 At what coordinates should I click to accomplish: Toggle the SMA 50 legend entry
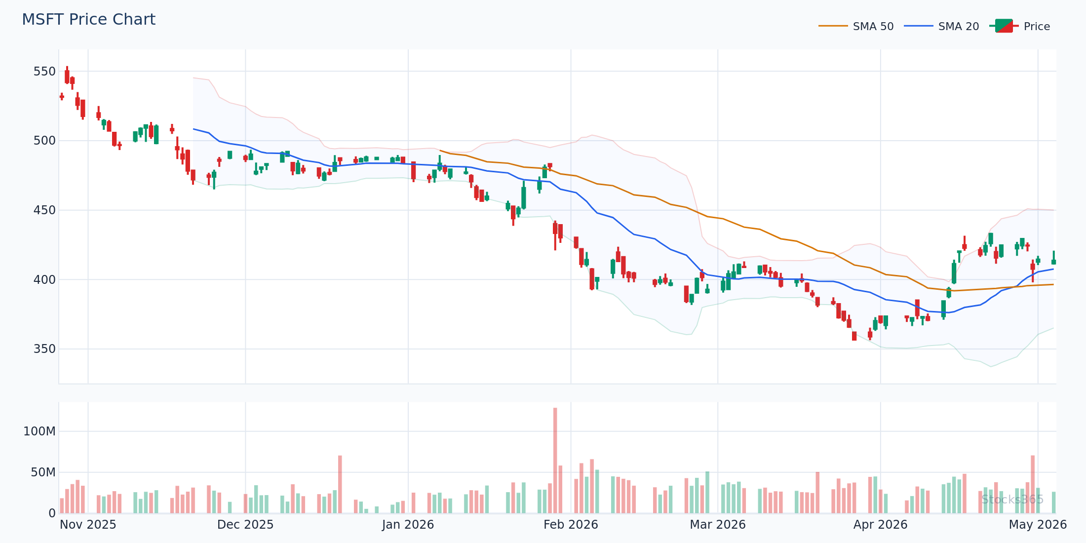click(856, 26)
